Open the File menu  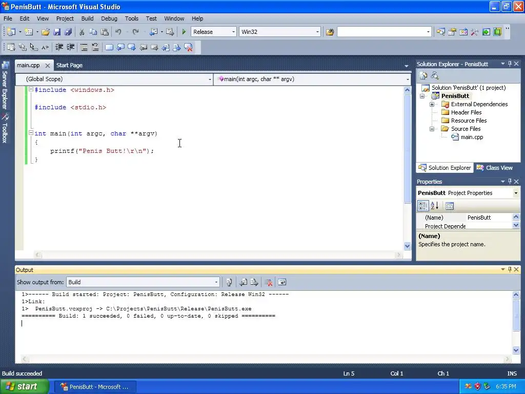click(x=8, y=18)
